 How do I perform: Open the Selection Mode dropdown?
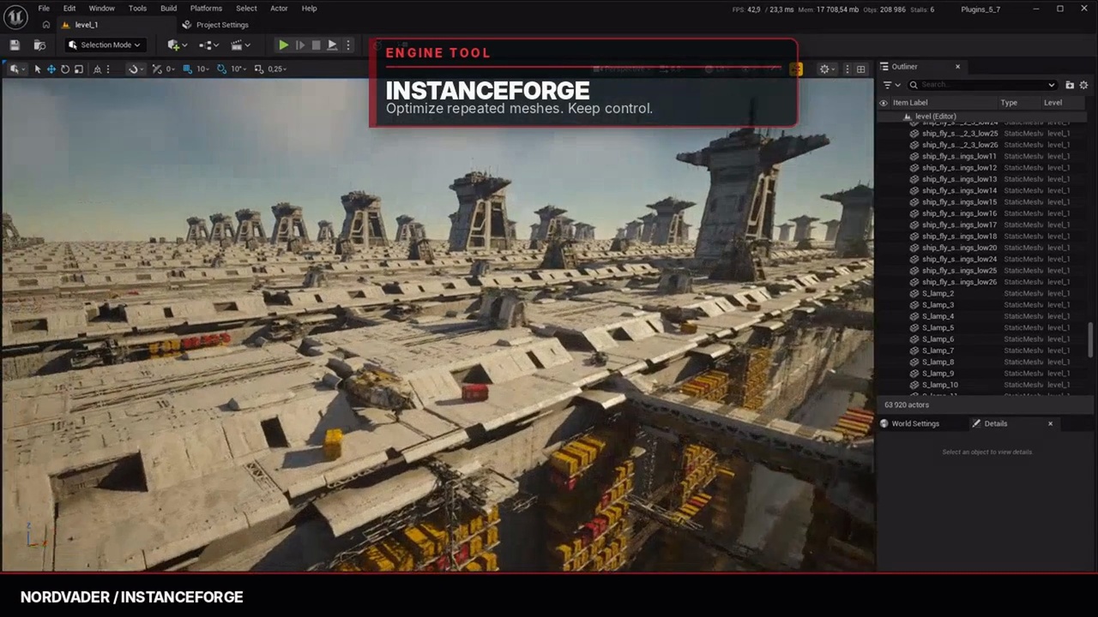104,45
